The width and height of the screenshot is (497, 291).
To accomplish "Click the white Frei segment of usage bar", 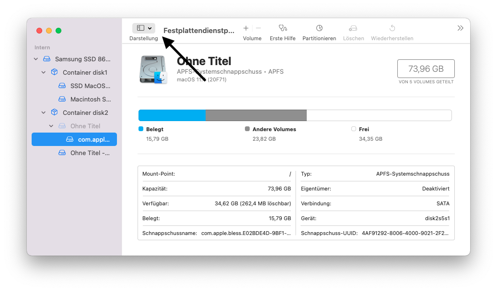I will [x=379, y=115].
